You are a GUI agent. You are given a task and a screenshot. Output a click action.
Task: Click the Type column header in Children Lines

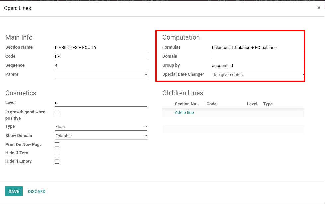268,104
